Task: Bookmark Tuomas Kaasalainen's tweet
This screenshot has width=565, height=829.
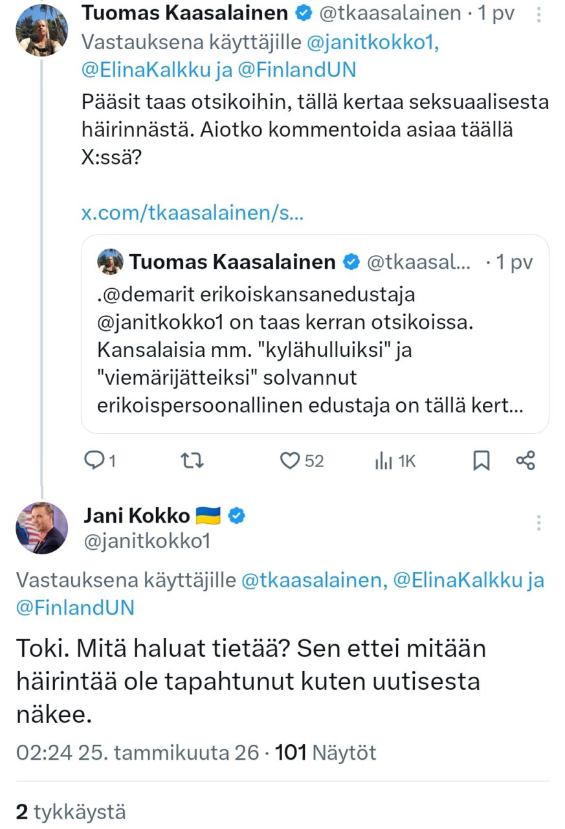Action: (x=482, y=460)
